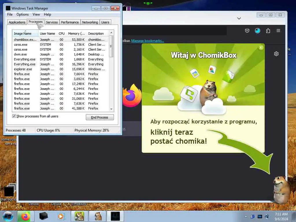Select firefox.exe row using 3,692 K
The height and width of the screenshot is (222, 296).
(x=61, y=79)
